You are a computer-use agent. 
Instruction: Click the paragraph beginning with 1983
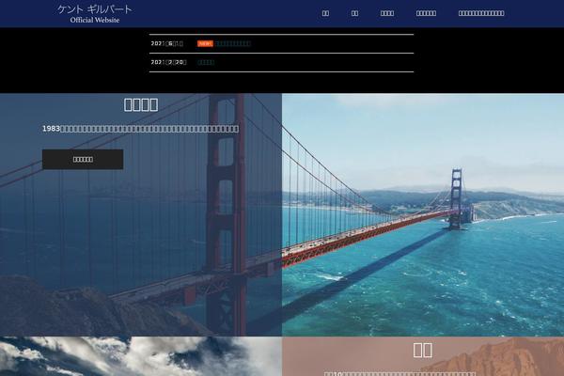[141, 129]
